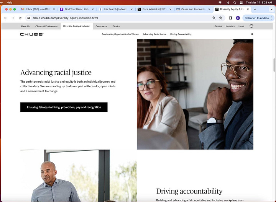Open the Chrome profile avatar

(238, 18)
